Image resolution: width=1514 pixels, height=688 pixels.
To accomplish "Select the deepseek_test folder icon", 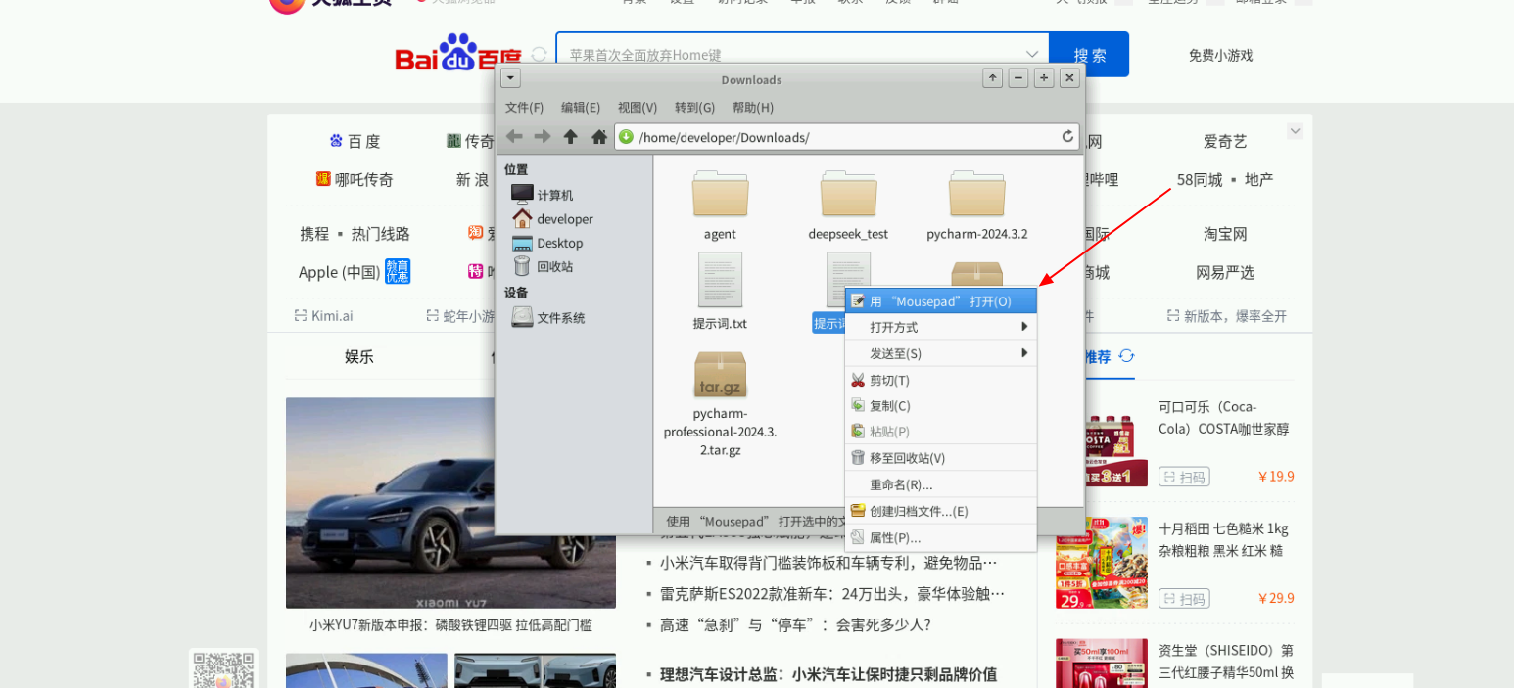I will [848, 194].
